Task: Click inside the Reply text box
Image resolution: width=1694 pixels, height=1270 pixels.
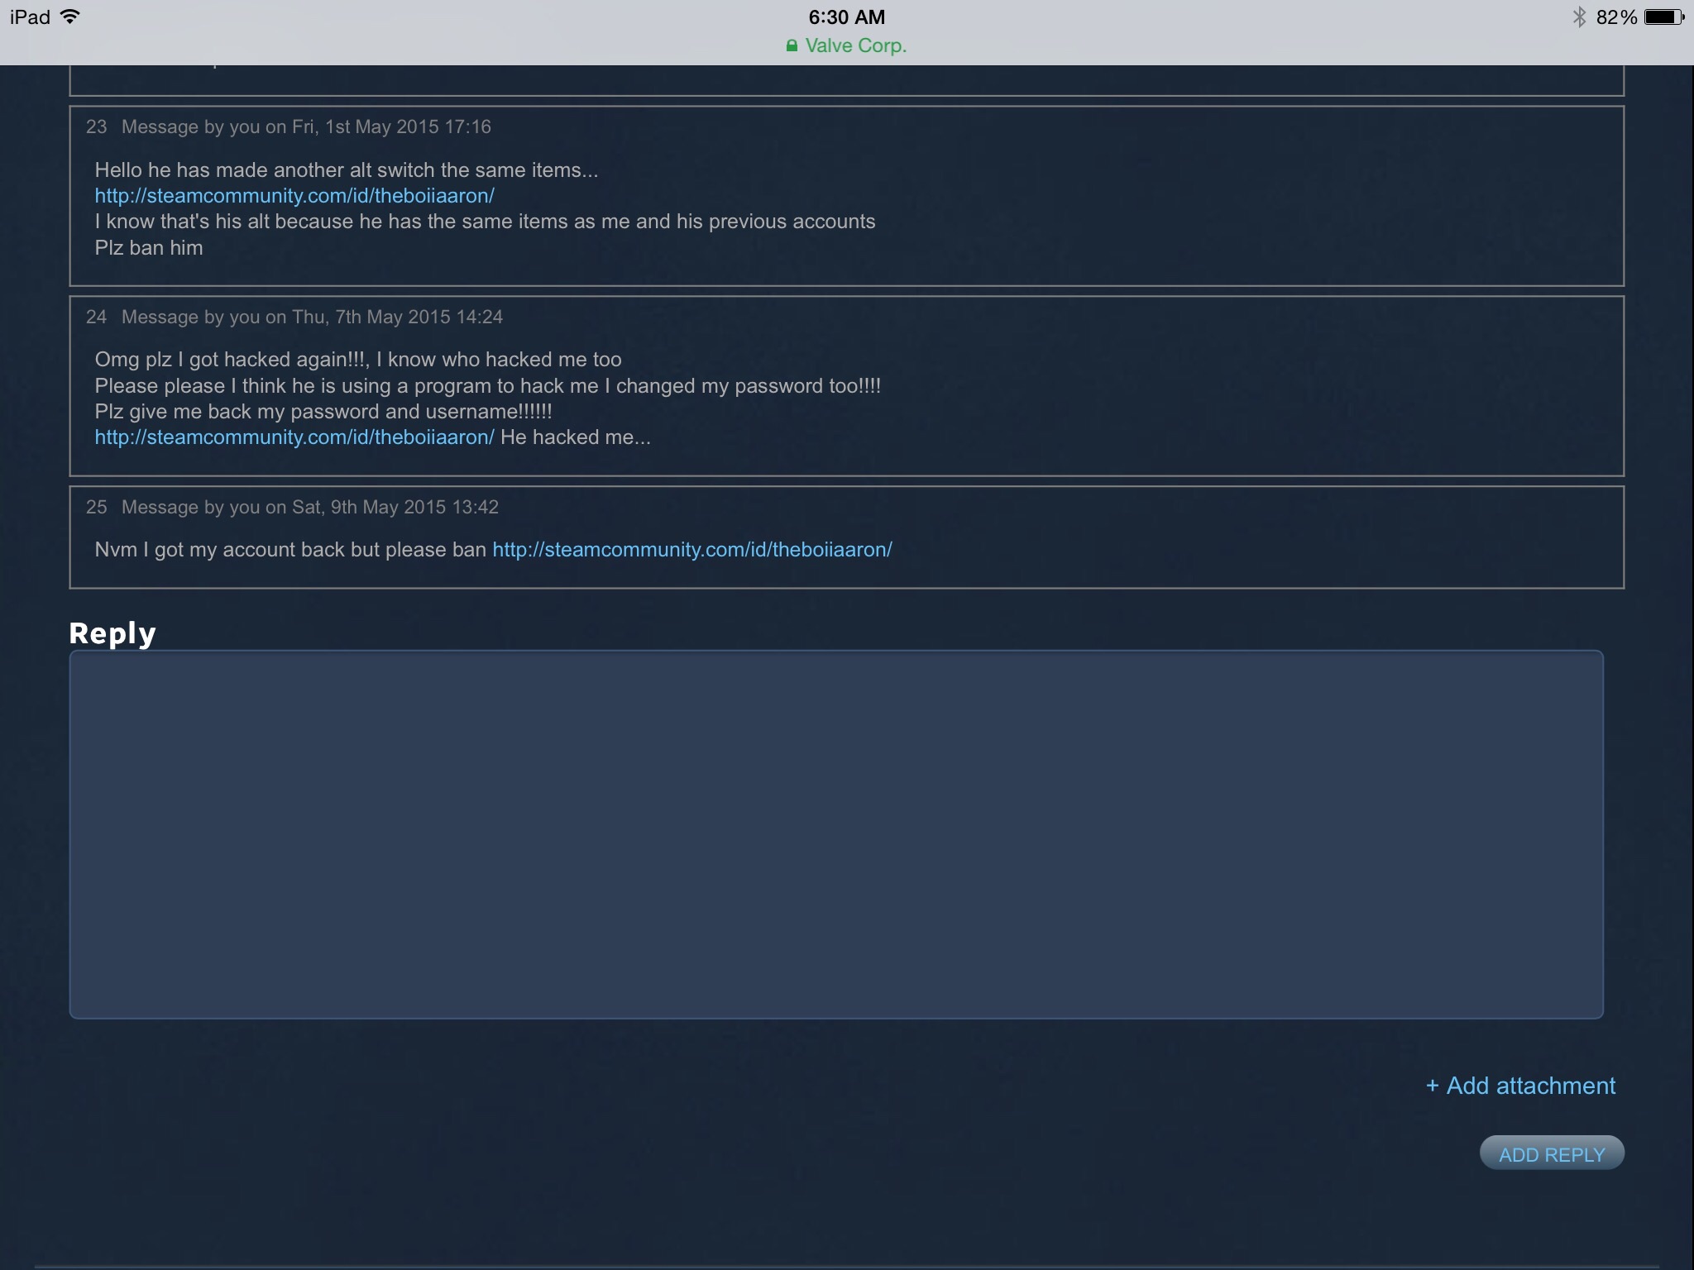Action: [x=835, y=833]
